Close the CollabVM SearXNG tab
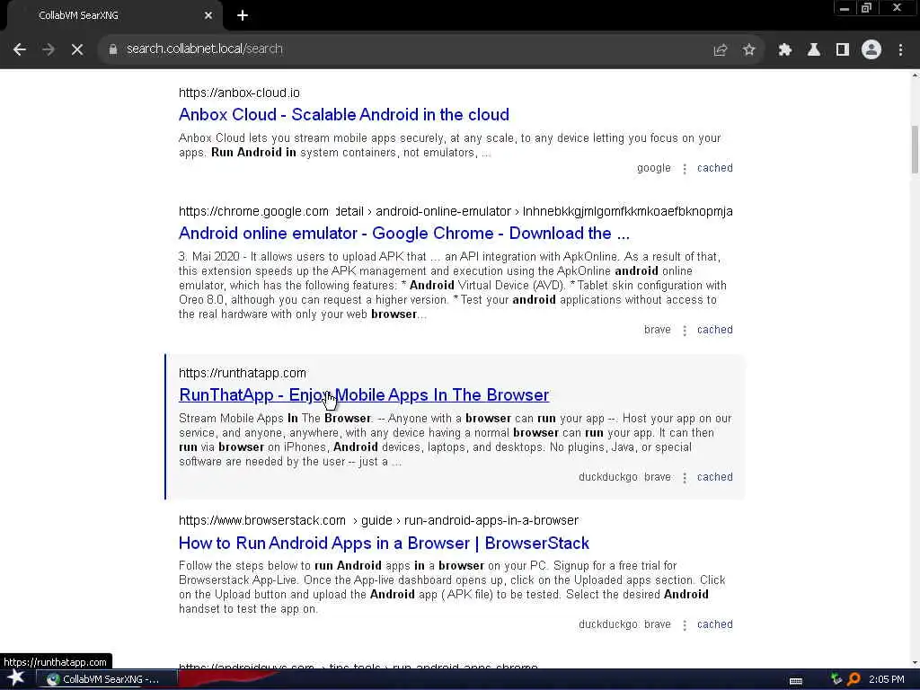This screenshot has width=920, height=690. point(208,16)
